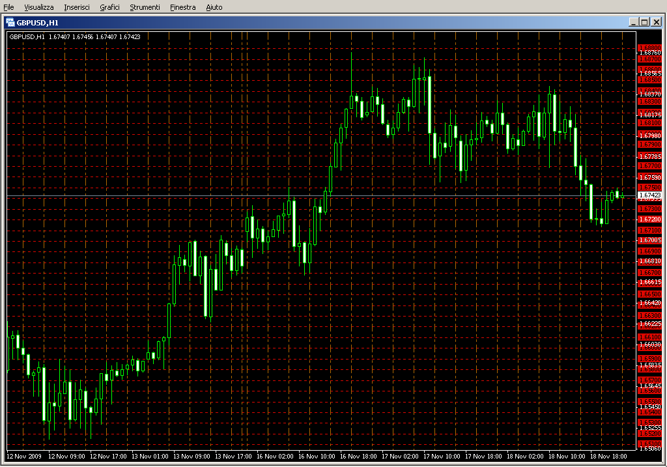This screenshot has height=467, width=667.
Task: Click the '16 Nov 02:00' time label
Action: [x=275, y=456]
